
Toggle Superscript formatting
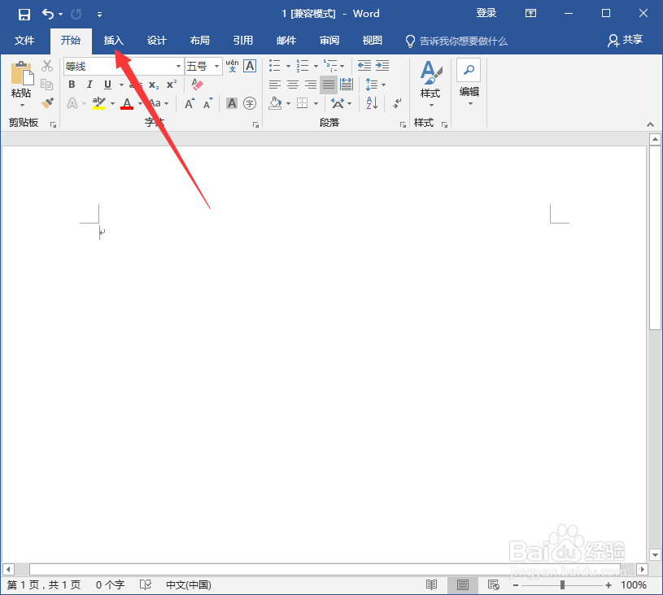(172, 85)
